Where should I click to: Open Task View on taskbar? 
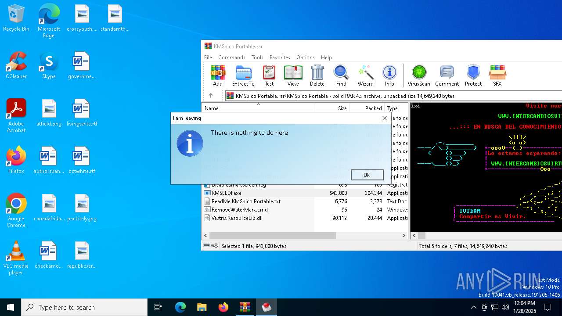tap(158, 307)
